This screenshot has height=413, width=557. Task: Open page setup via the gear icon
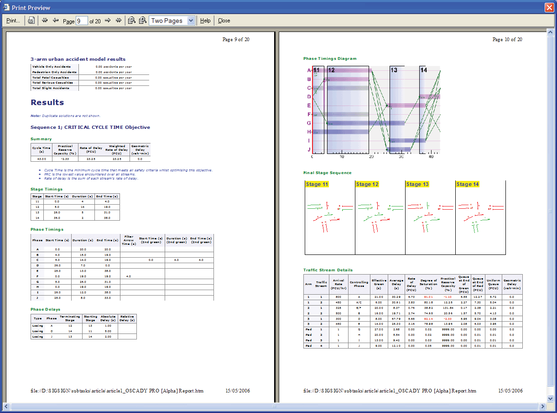click(31, 21)
